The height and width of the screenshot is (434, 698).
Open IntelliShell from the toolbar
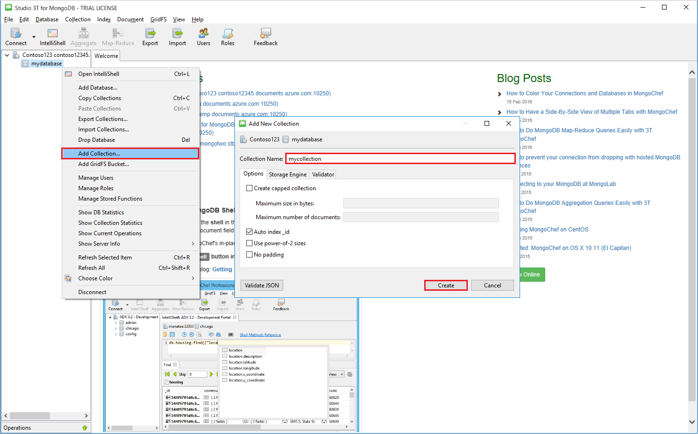click(x=52, y=36)
